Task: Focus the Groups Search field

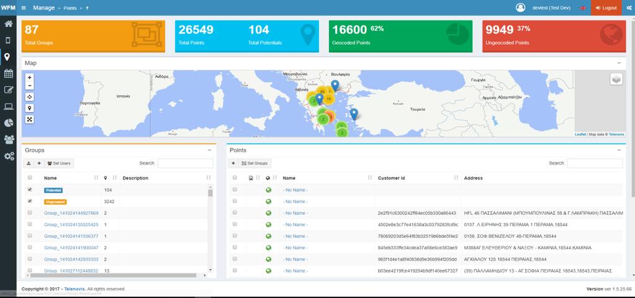Action: (x=185, y=163)
